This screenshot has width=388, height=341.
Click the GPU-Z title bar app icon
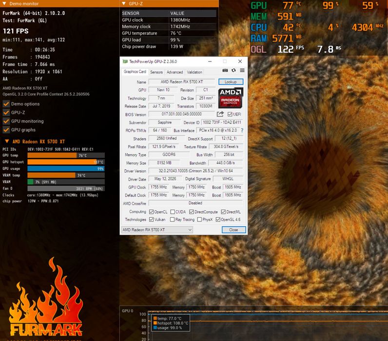click(x=125, y=61)
